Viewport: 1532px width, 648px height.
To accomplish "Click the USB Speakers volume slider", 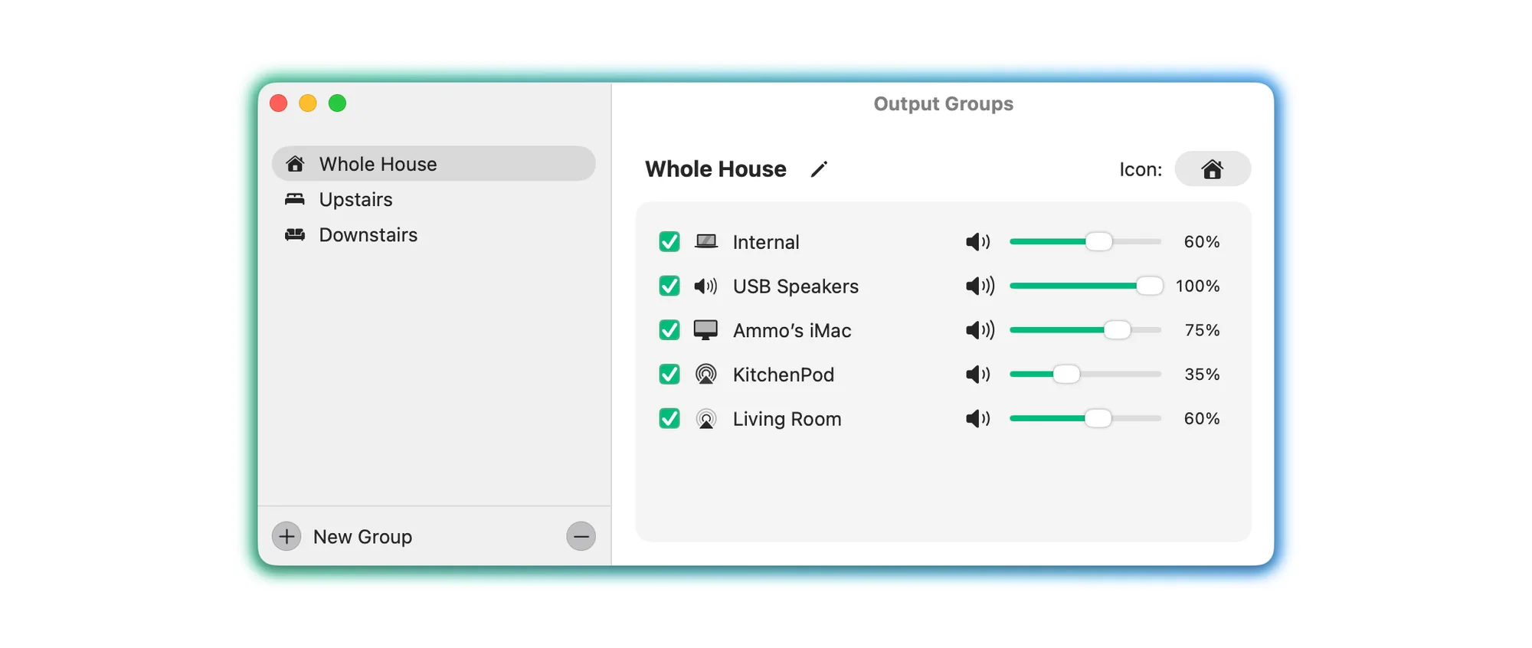I will point(1086,286).
